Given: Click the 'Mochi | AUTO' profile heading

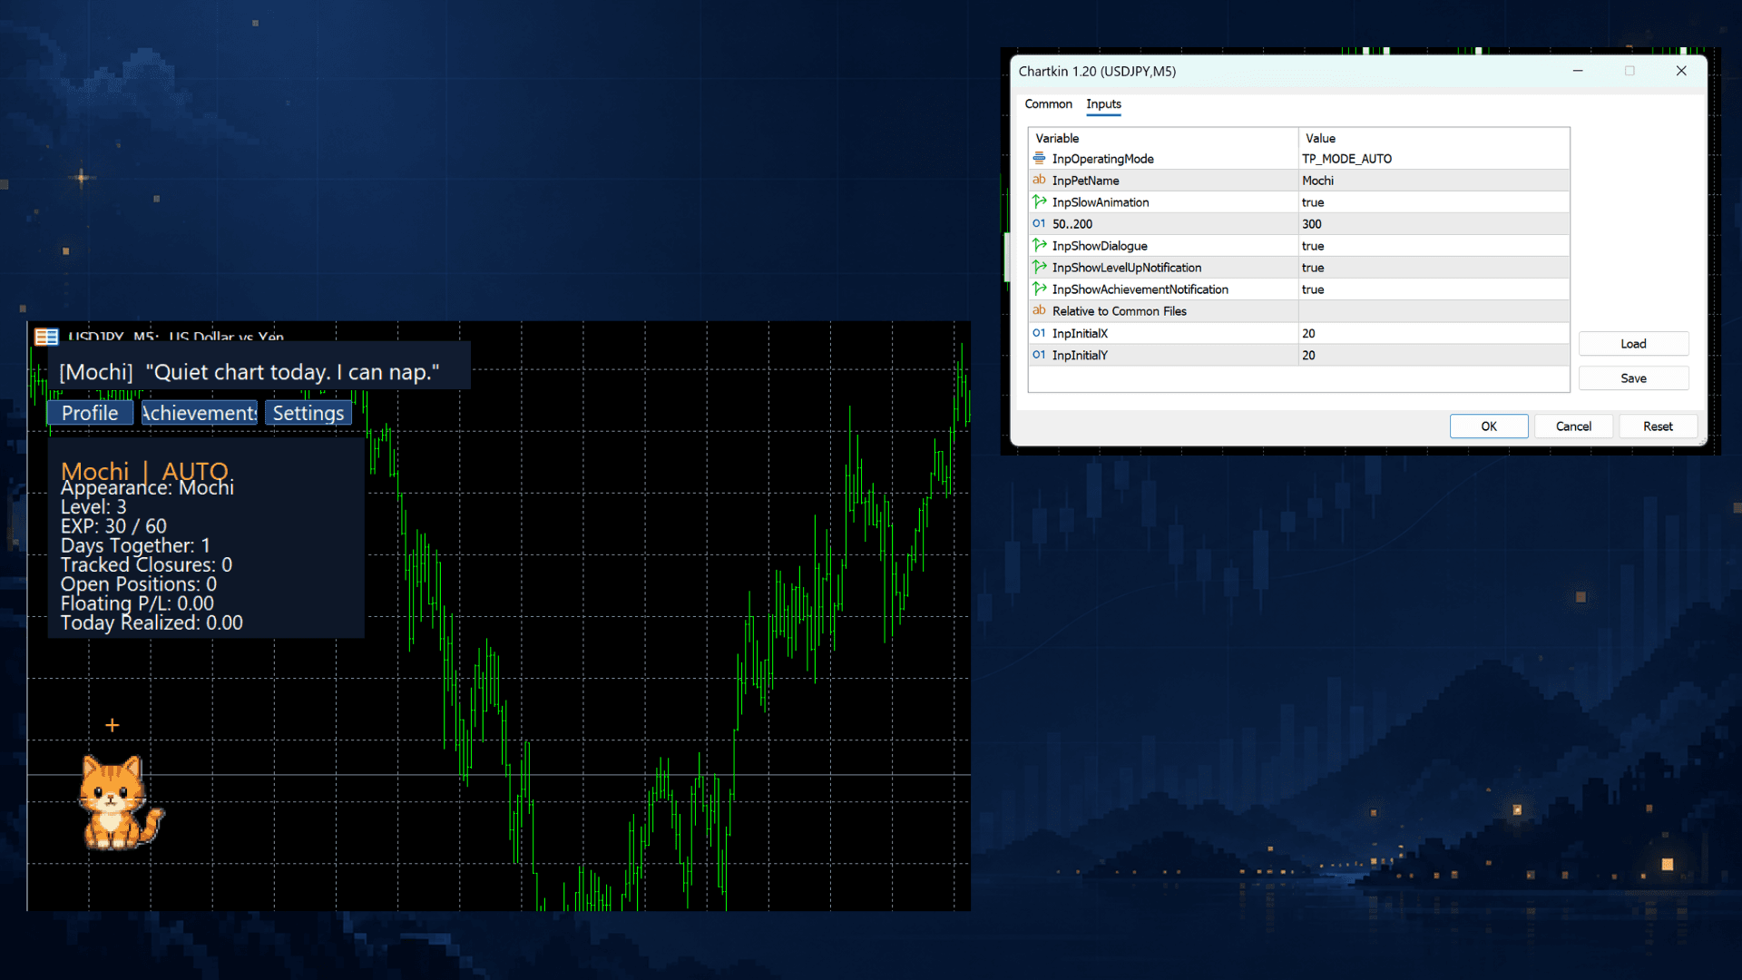Looking at the screenshot, I should 144,471.
